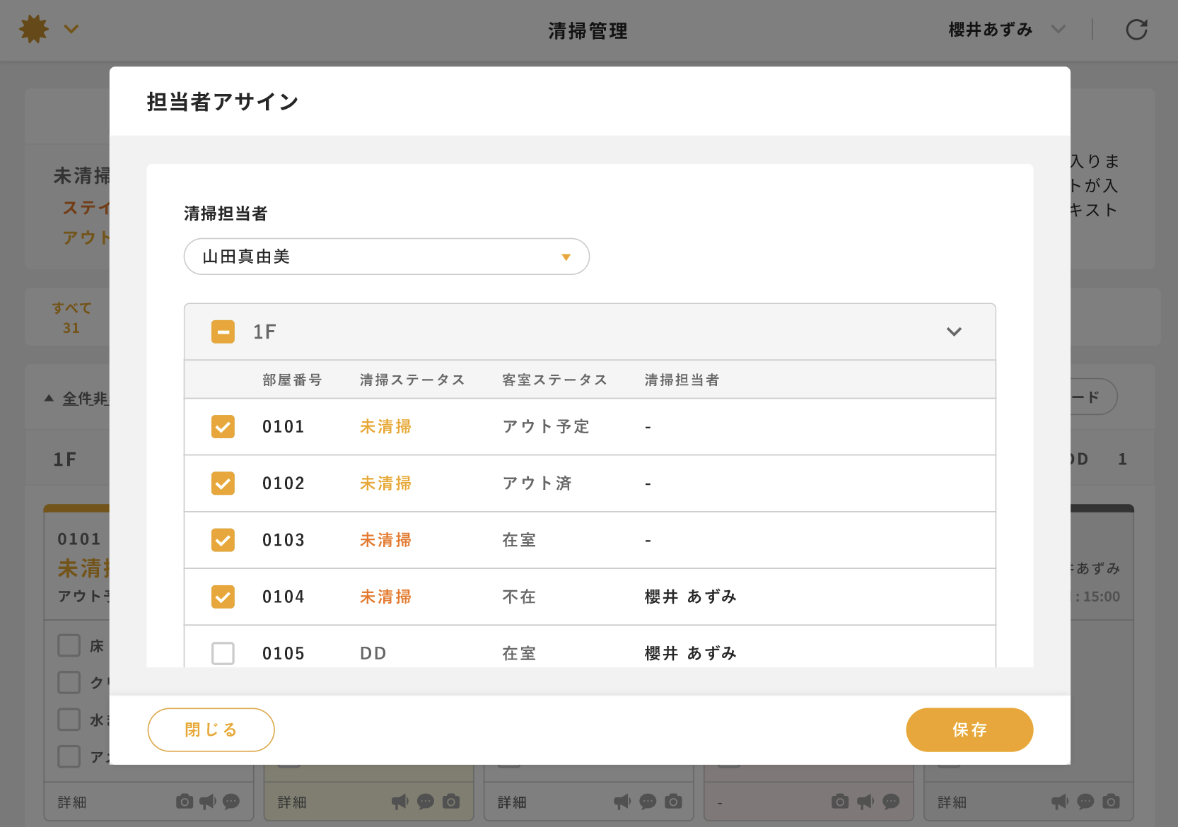Click chat bubble icon on the third card footer

coord(648,802)
